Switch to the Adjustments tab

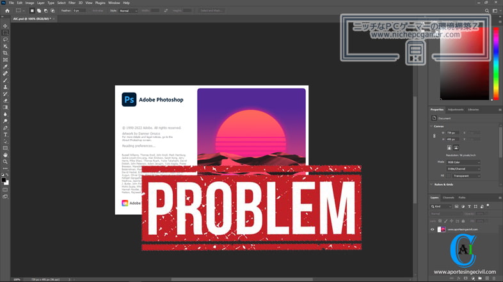pyautogui.click(x=455, y=110)
